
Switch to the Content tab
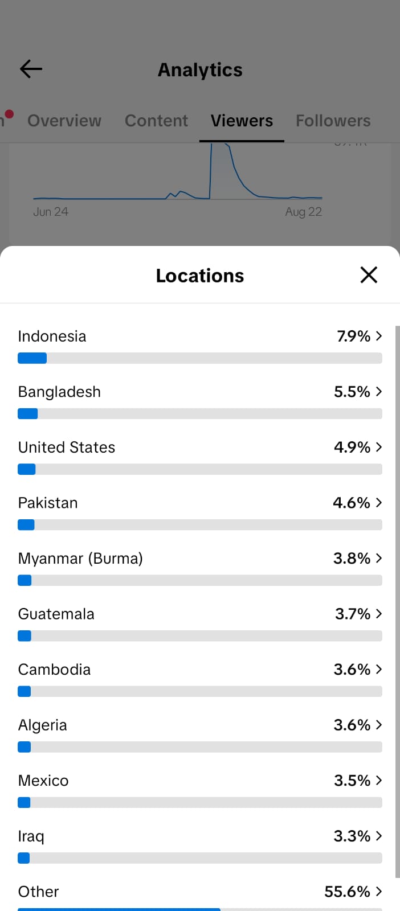(156, 121)
